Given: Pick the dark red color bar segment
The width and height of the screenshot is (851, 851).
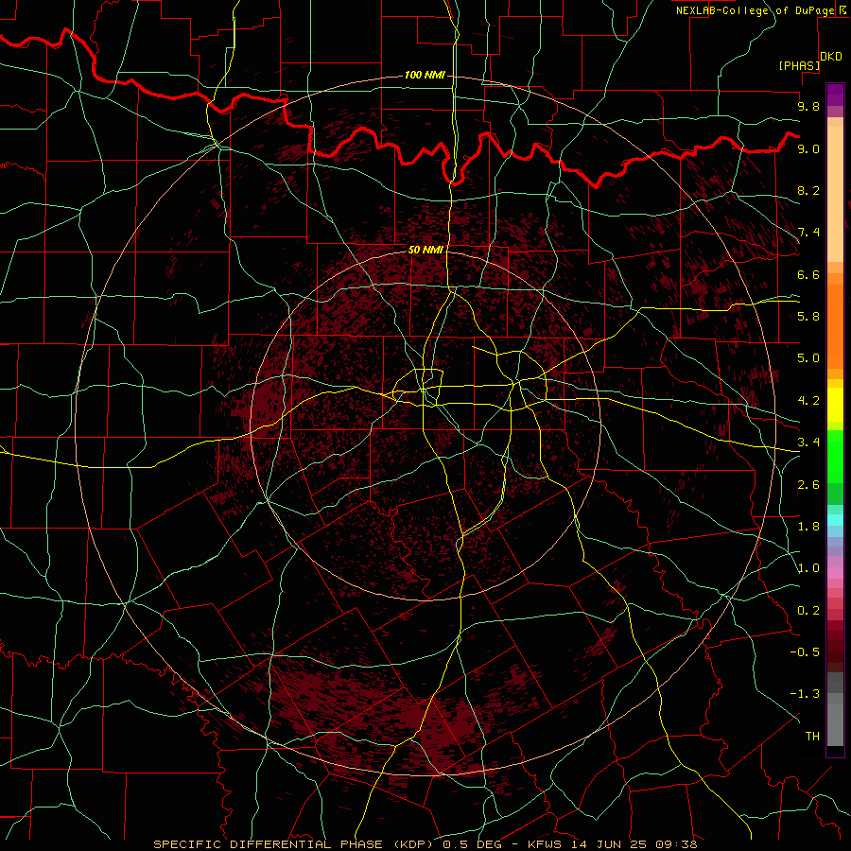Looking at the screenshot, I should coord(835,646).
